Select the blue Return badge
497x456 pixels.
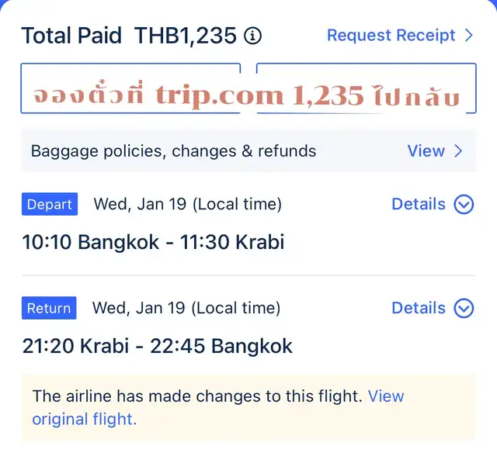click(49, 309)
